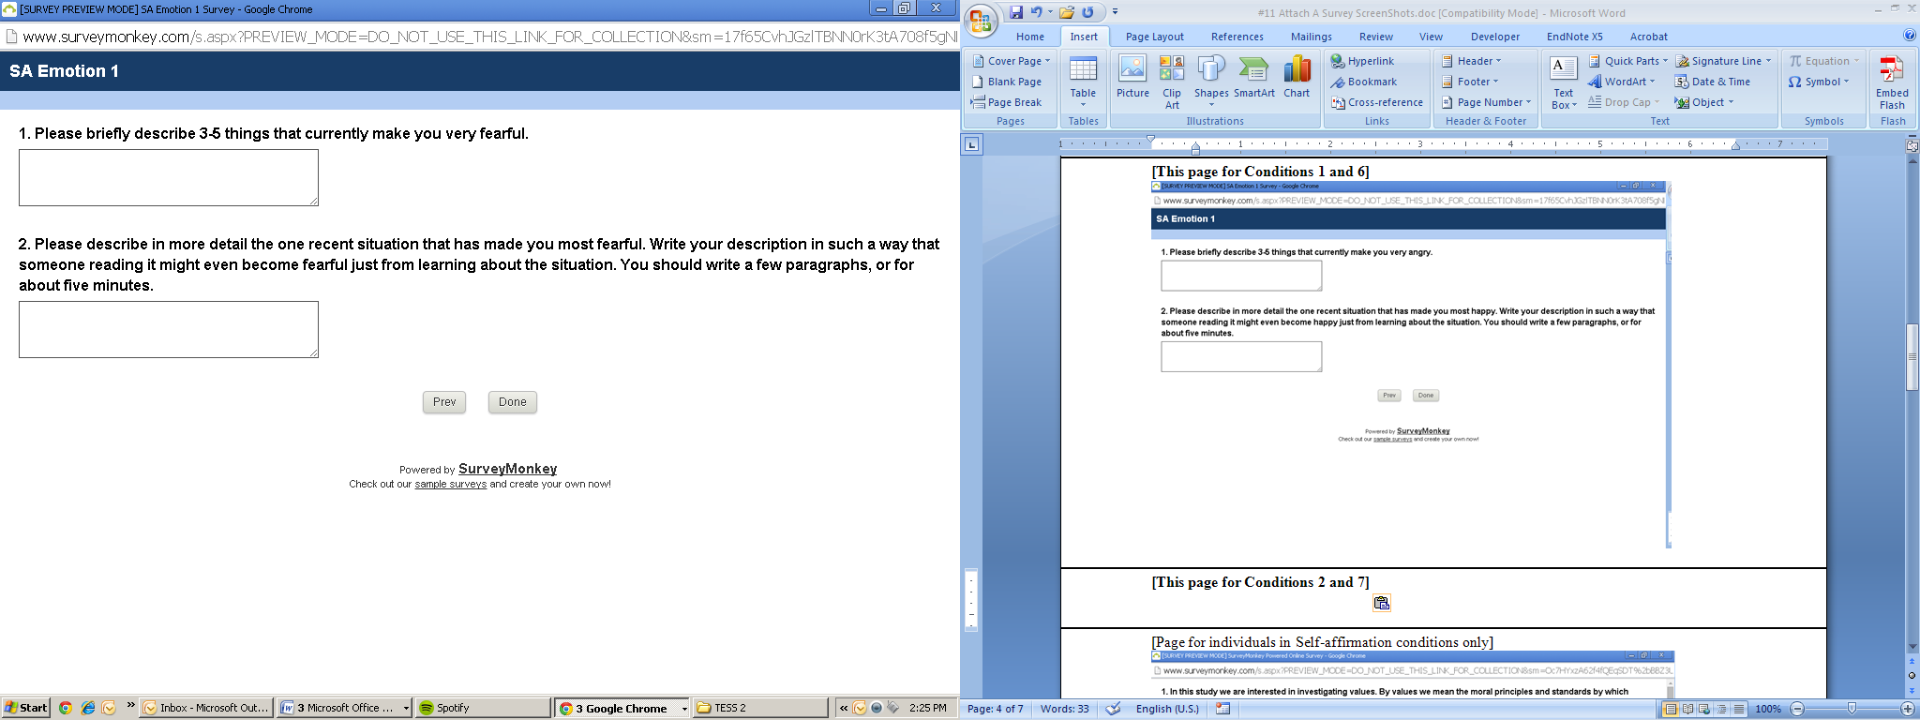Click the Open folder icon in Quick Access
Viewport: 1920px width, 720px height.
coord(1067,12)
